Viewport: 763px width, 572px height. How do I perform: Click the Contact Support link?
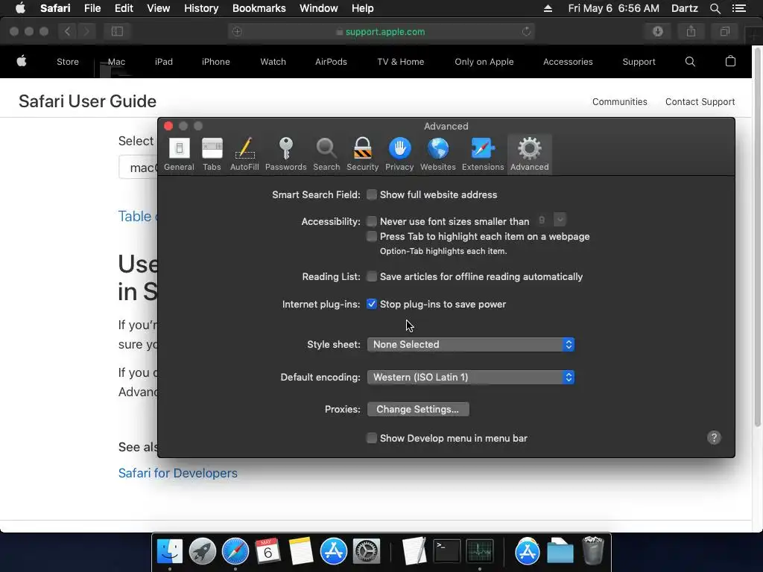pos(700,101)
